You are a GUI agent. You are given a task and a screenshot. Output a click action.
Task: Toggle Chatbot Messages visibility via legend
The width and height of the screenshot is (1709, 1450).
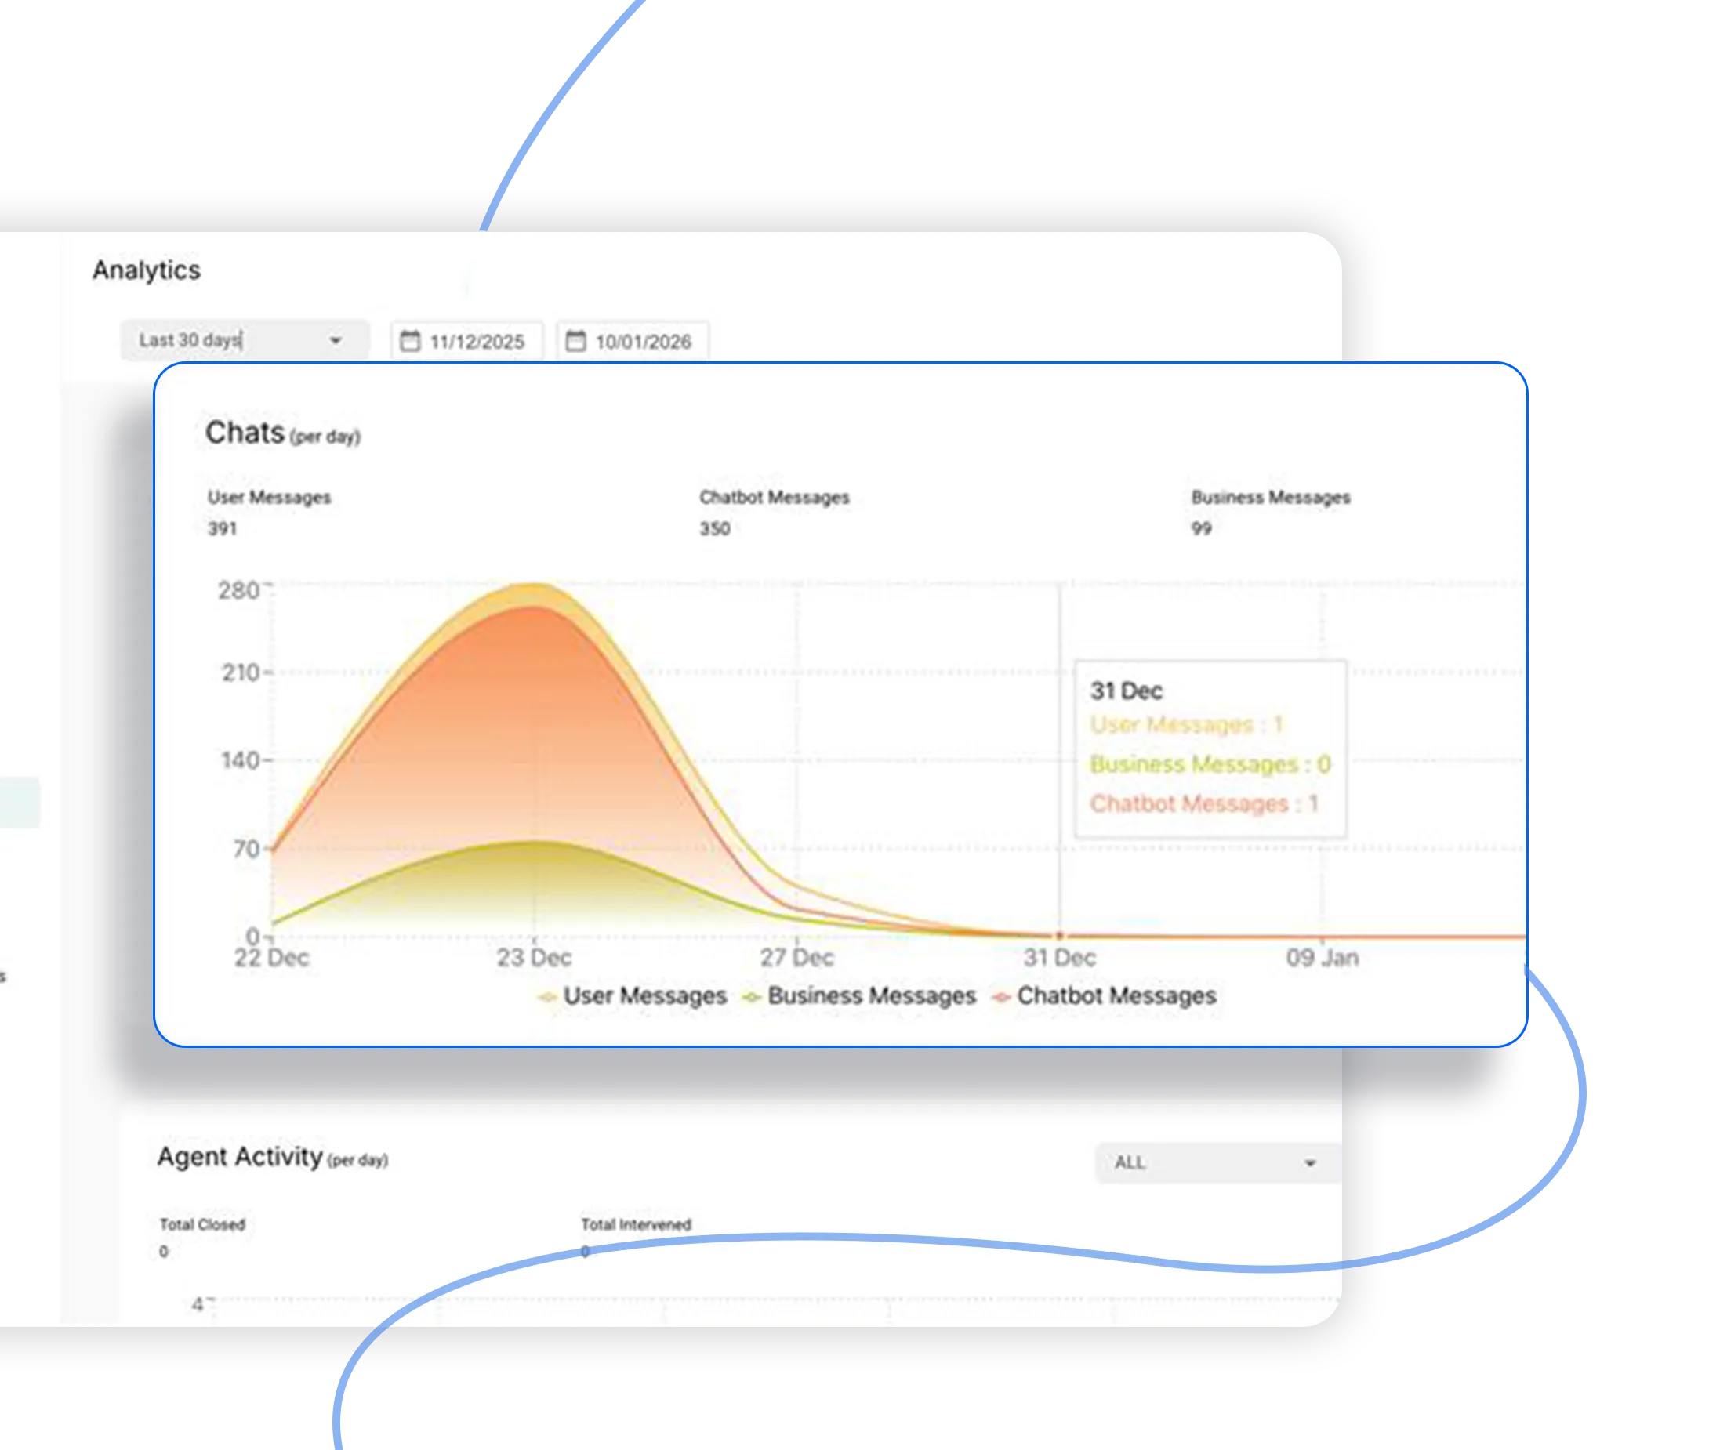[1117, 995]
